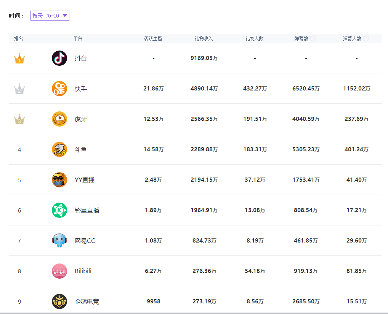This screenshot has height=314, width=388.
Task: Open the 快手 platform name link
Action: pyautogui.click(x=81, y=89)
